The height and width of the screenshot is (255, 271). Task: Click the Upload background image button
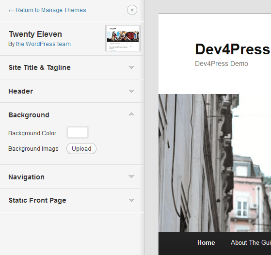[81, 148]
